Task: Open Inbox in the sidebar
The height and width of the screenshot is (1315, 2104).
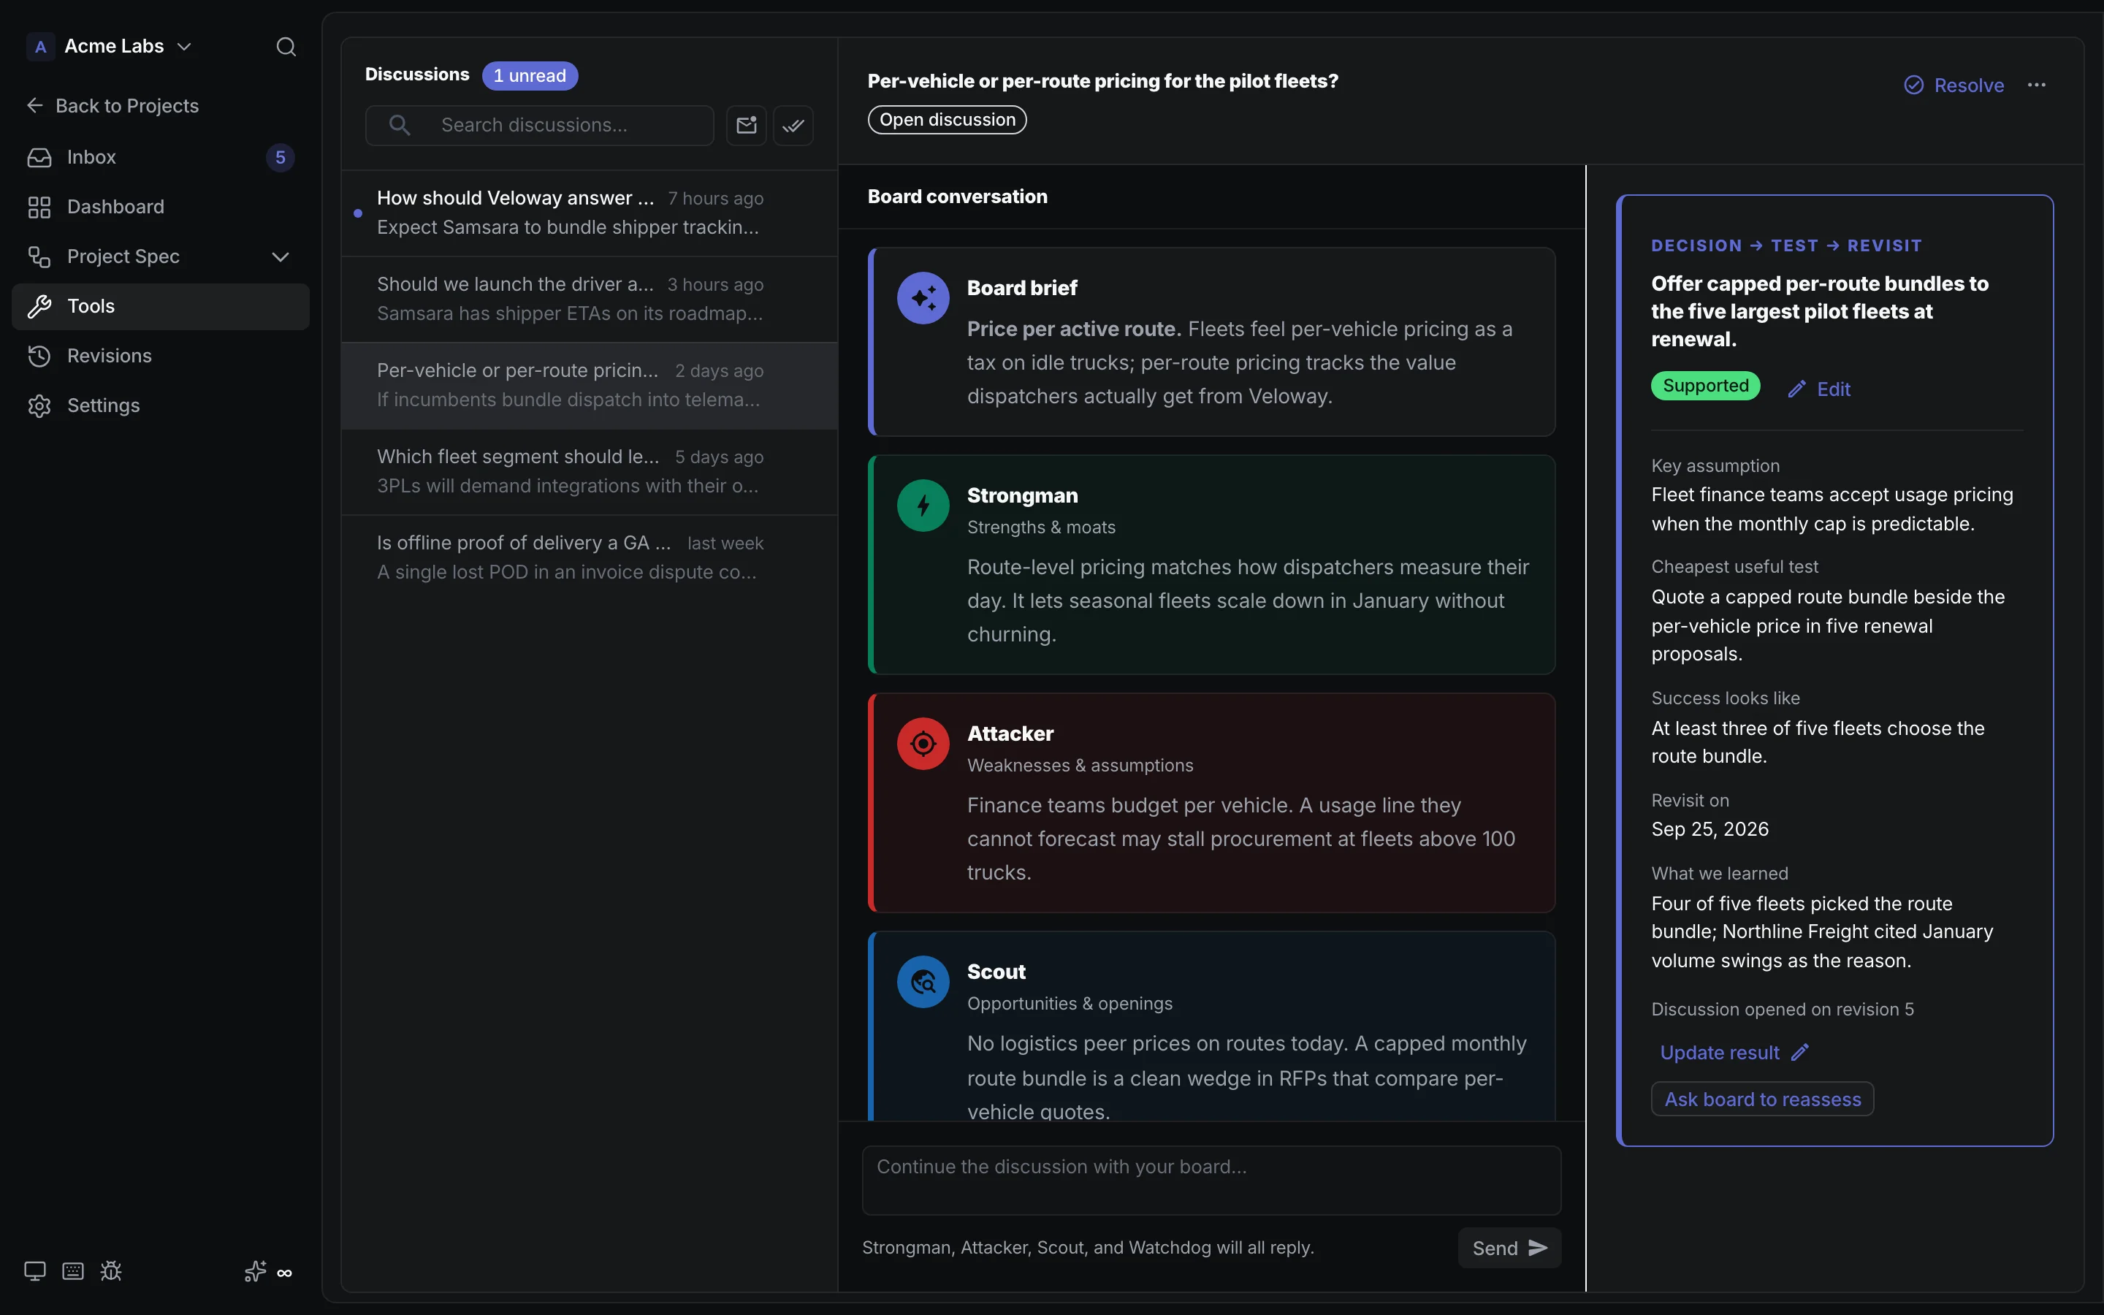Action: [x=161, y=157]
